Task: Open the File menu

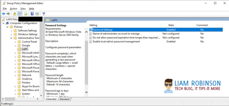Action: (5, 9)
